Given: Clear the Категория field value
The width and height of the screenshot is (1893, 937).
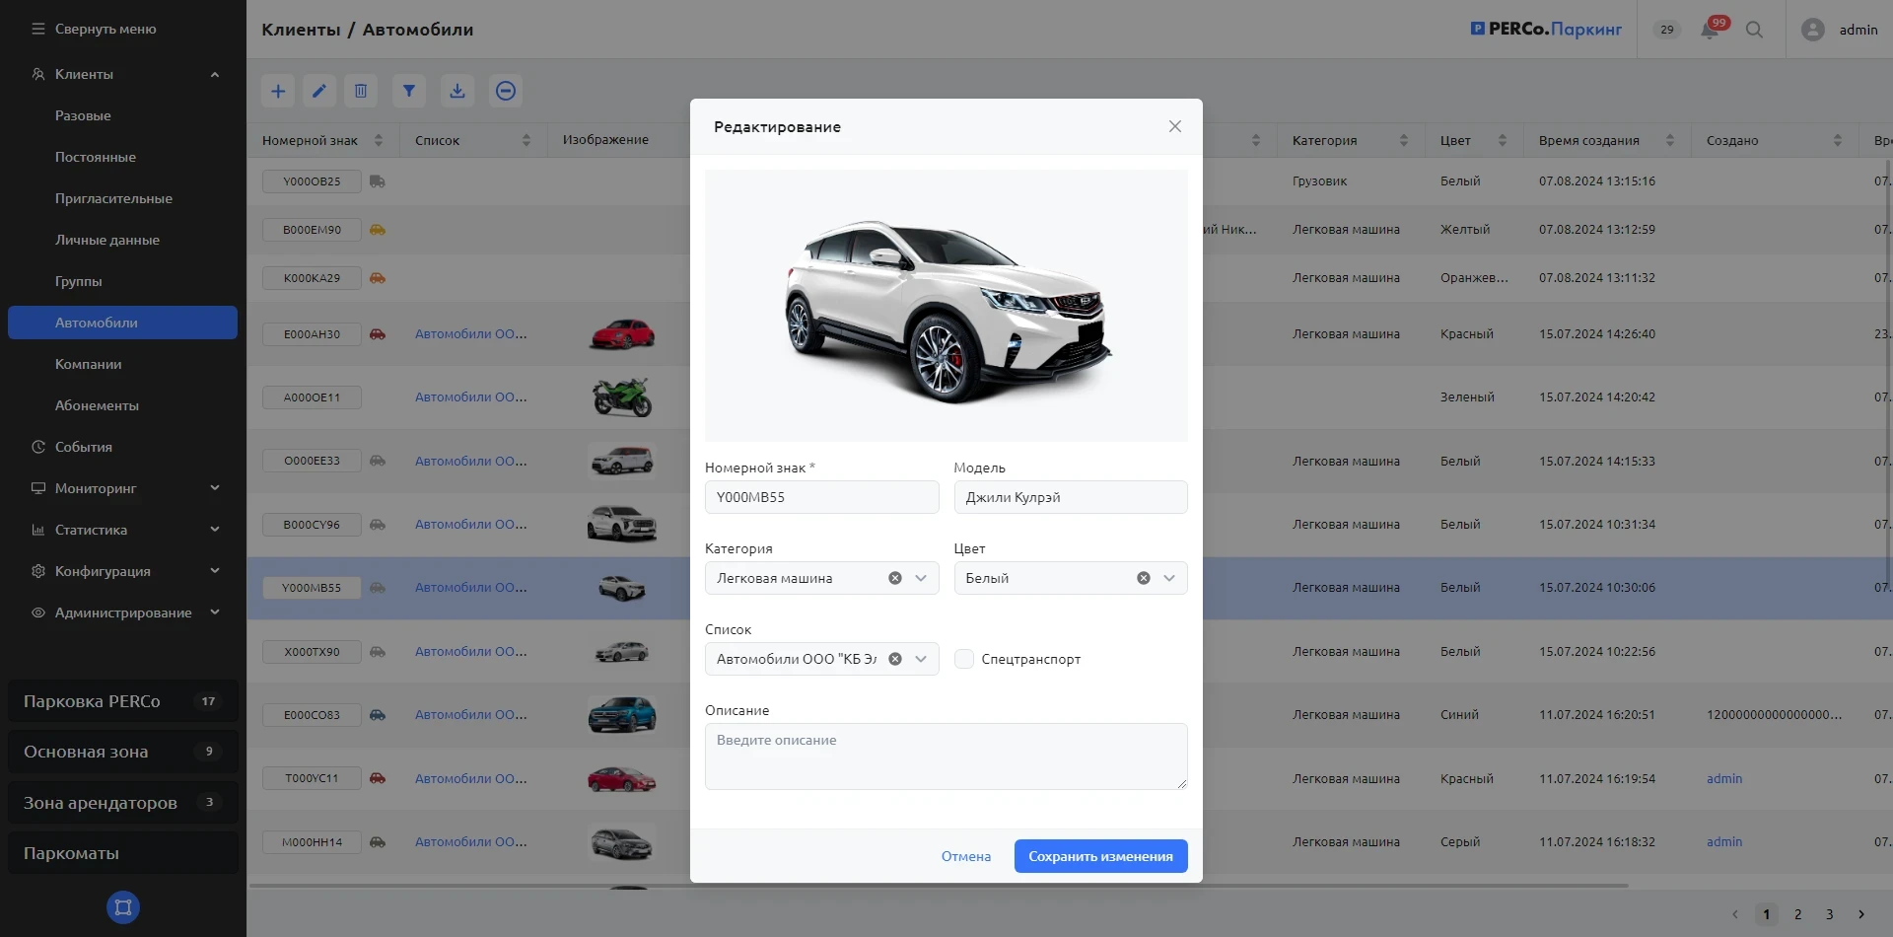Looking at the screenshot, I should pos(895,578).
